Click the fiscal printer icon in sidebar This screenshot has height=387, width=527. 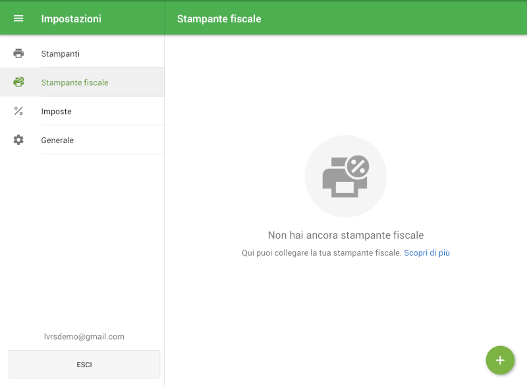18,82
